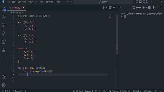Expand the new terminal launch profile dropdown
164x92 pixels.
point(146,7)
